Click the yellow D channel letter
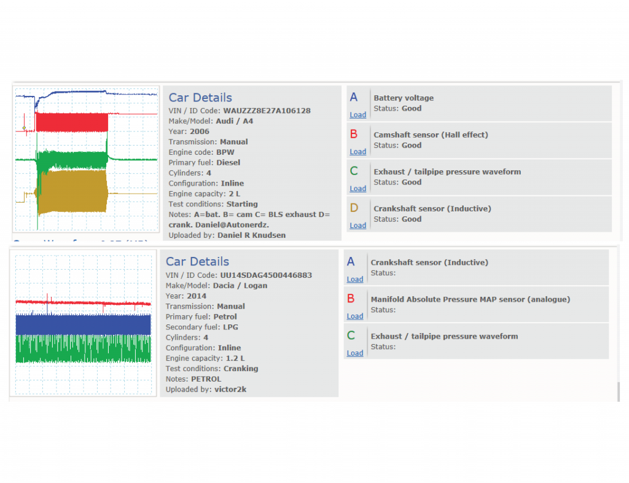 point(354,208)
